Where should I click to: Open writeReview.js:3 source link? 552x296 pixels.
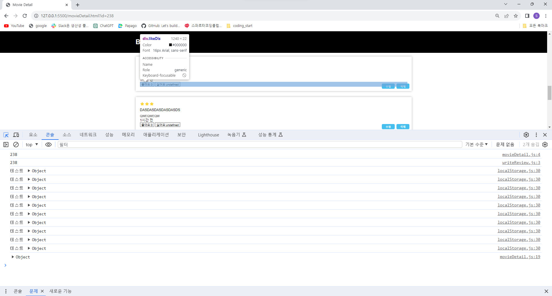pyautogui.click(x=521, y=162)
